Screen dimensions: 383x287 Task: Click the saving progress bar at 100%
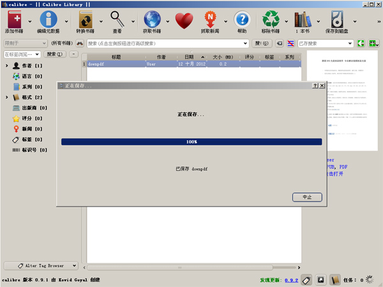[191, 142]
